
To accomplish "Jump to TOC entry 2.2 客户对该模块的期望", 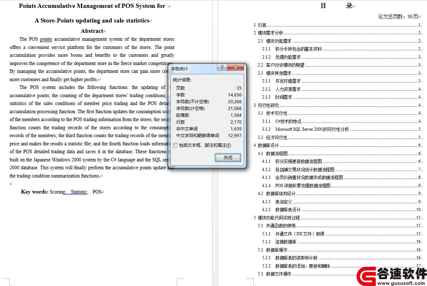I will (339, 65).
